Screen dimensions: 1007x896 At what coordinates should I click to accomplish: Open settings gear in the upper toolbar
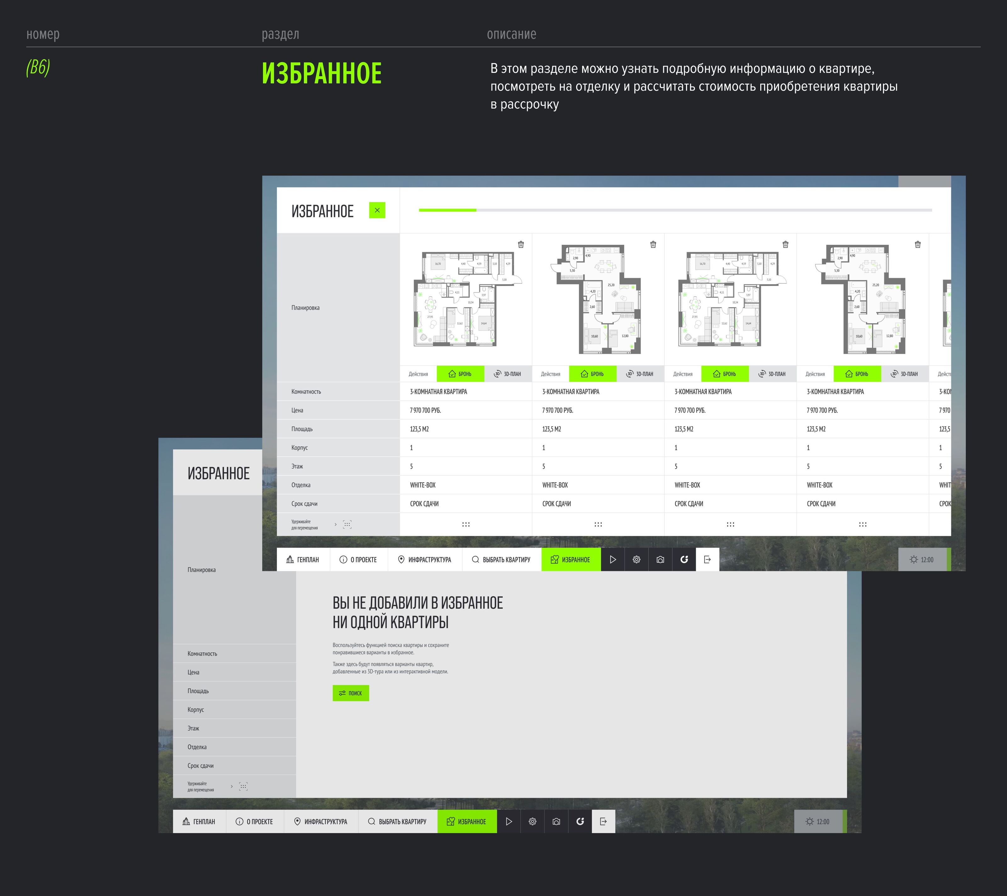(x=637, y=560)
